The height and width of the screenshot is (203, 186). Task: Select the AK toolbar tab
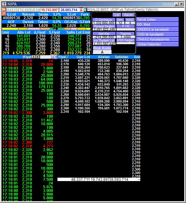10,10
